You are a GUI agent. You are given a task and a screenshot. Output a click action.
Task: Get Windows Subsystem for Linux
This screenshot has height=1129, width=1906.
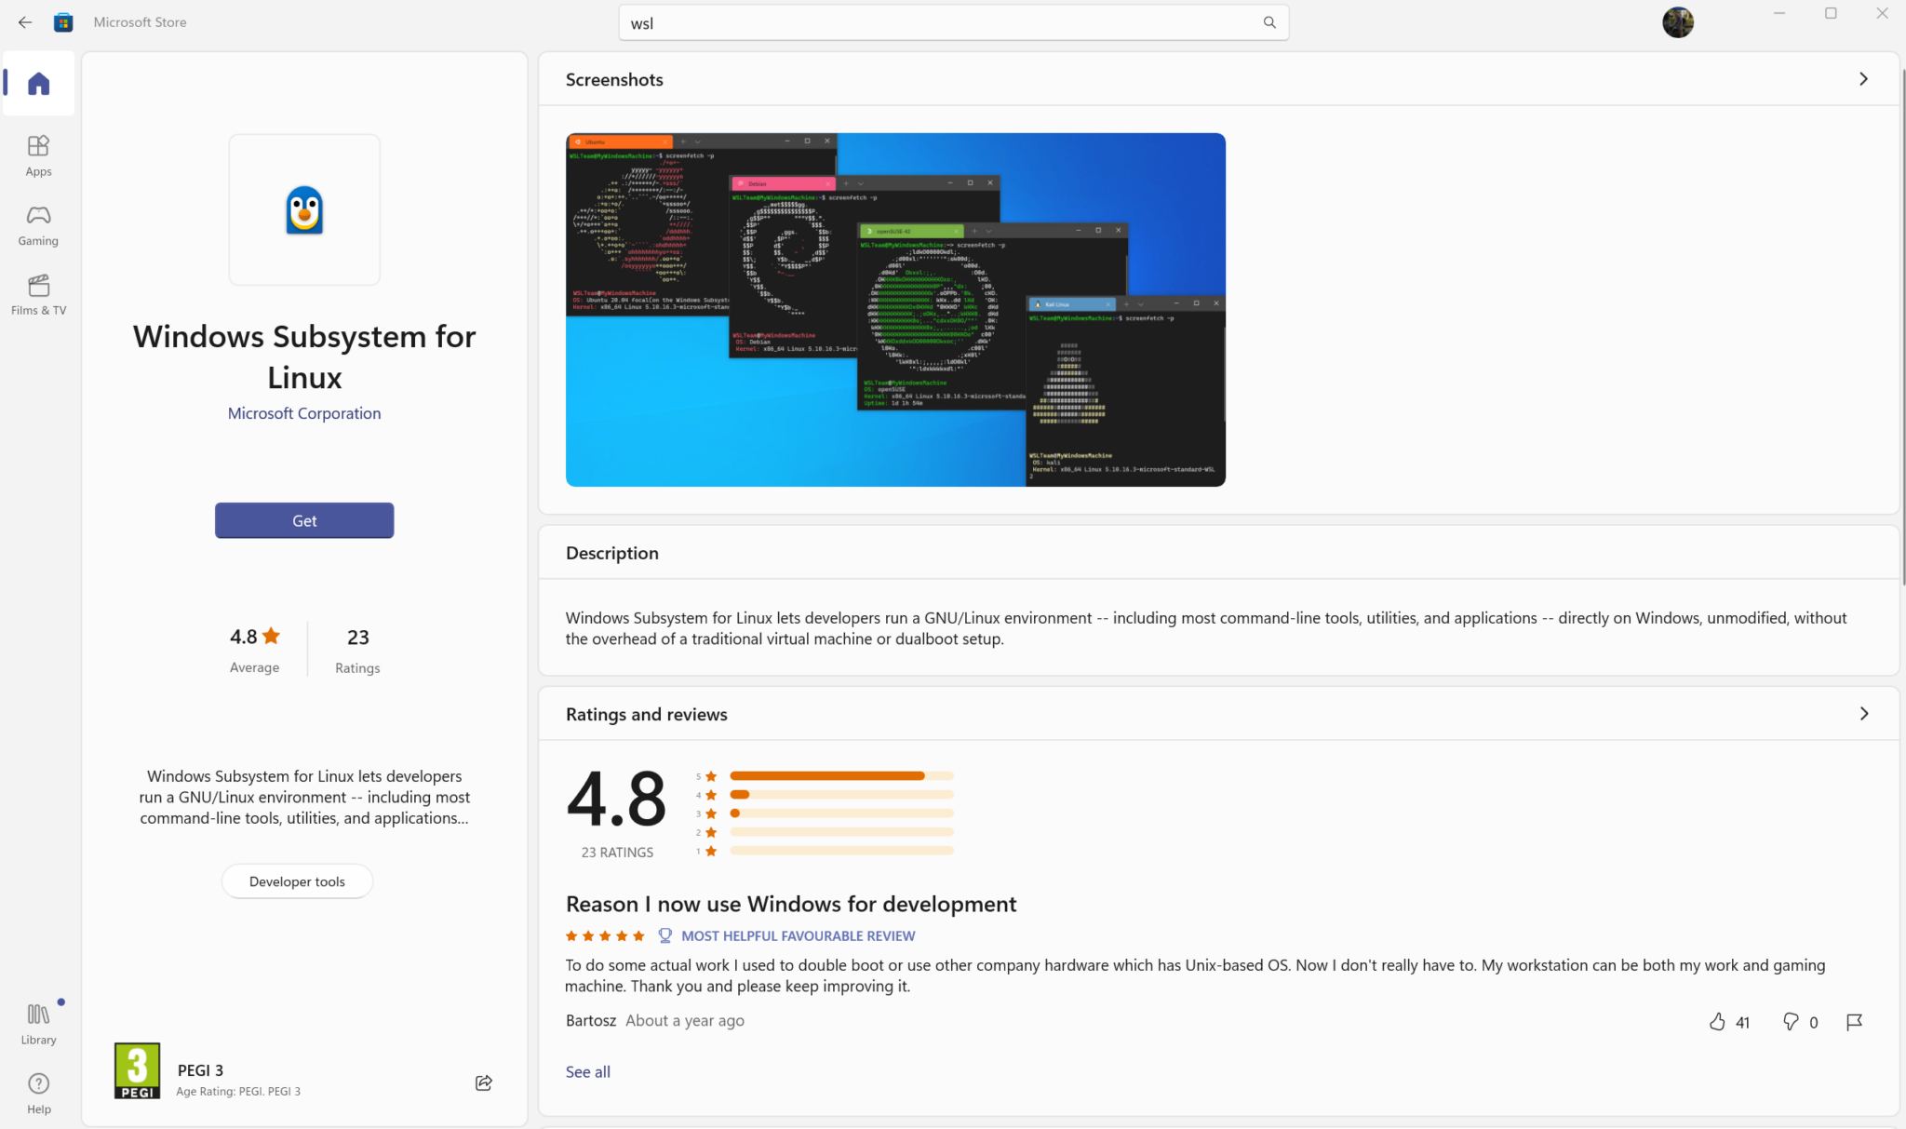[x=303, y=520]
